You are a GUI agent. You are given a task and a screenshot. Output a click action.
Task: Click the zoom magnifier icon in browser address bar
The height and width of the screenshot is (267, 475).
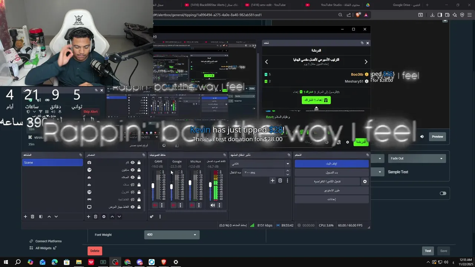coord(340,15)
